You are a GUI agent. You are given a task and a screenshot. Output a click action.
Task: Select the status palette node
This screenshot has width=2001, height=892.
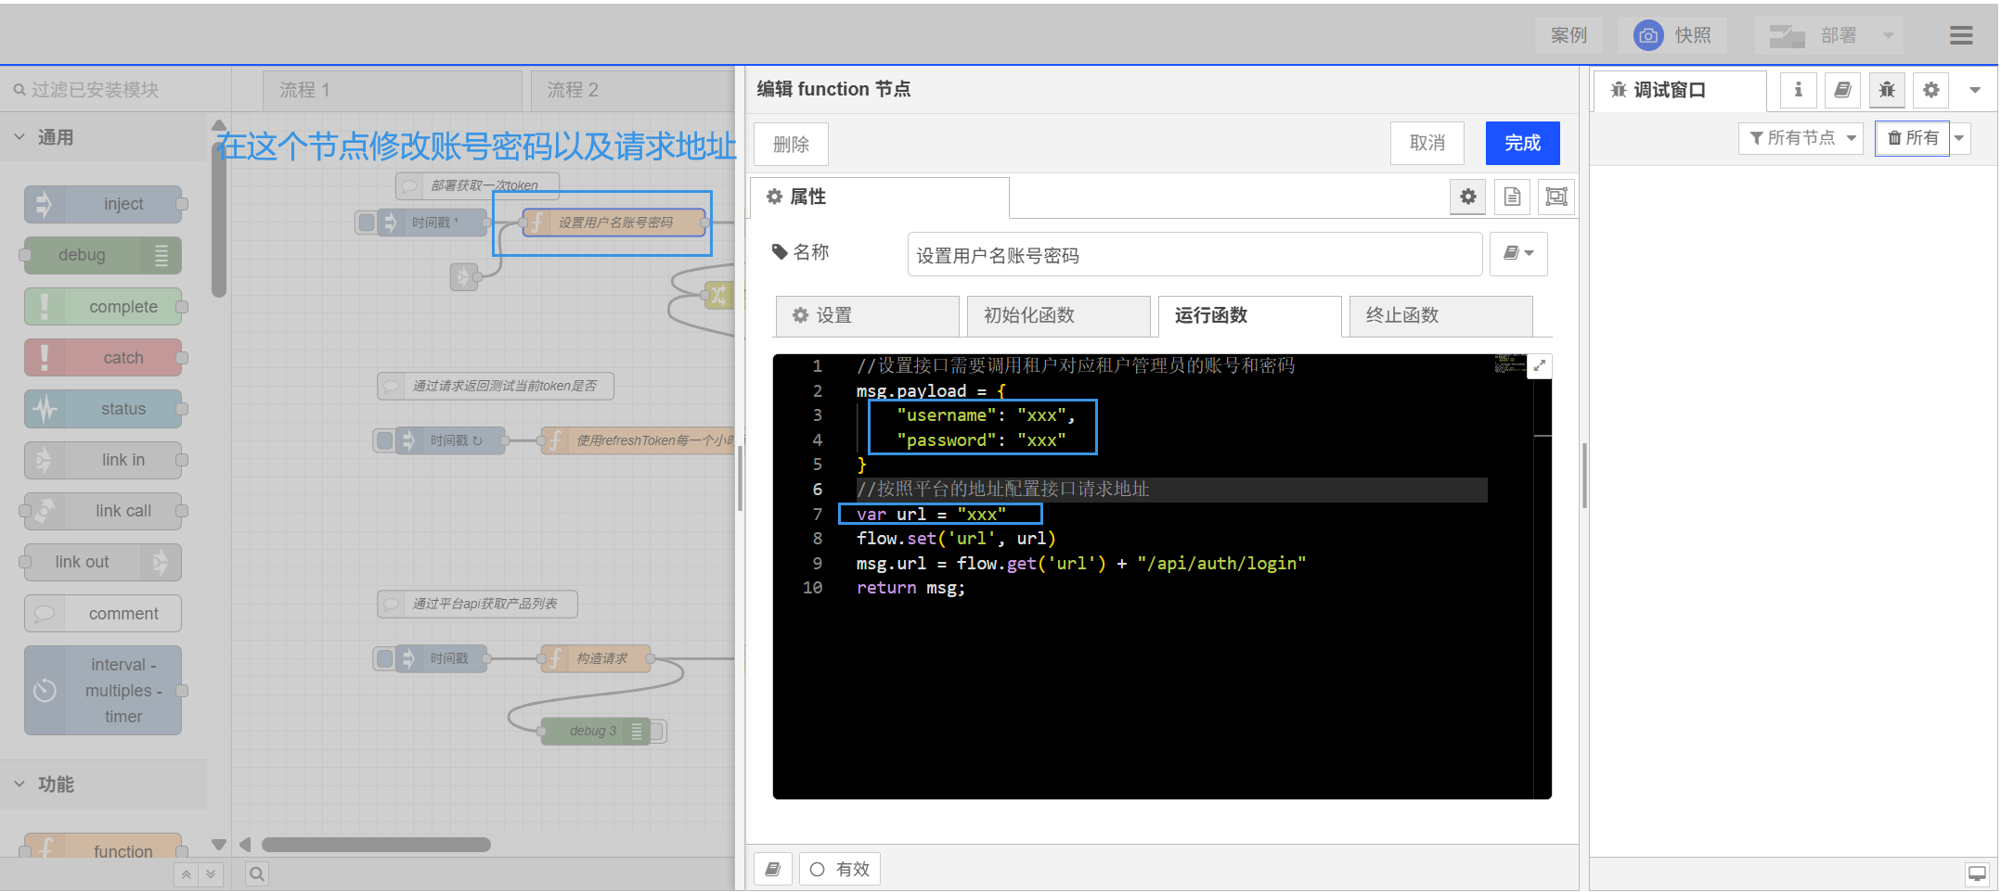104,408
